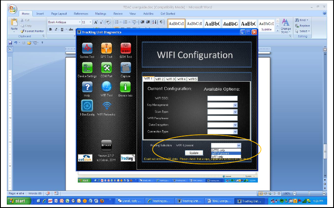Screen dimensions: 334x208
Task: Click the Update button
Action: tap(194, 153)
